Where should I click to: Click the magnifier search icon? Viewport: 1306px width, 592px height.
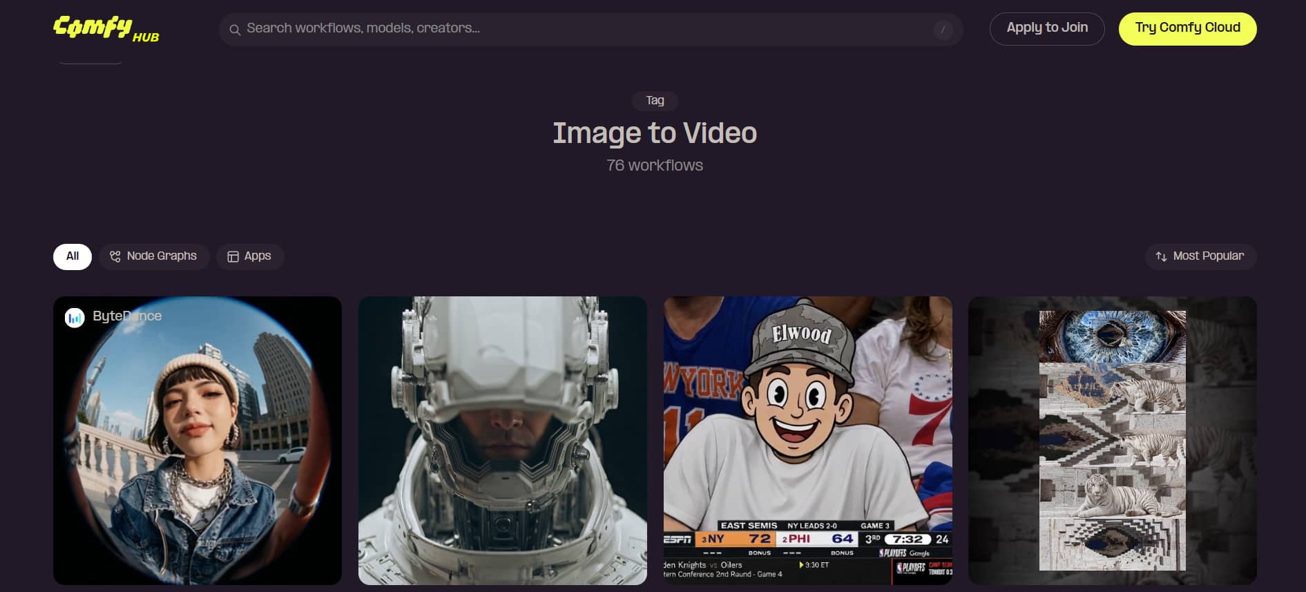(x=235, y=30)
